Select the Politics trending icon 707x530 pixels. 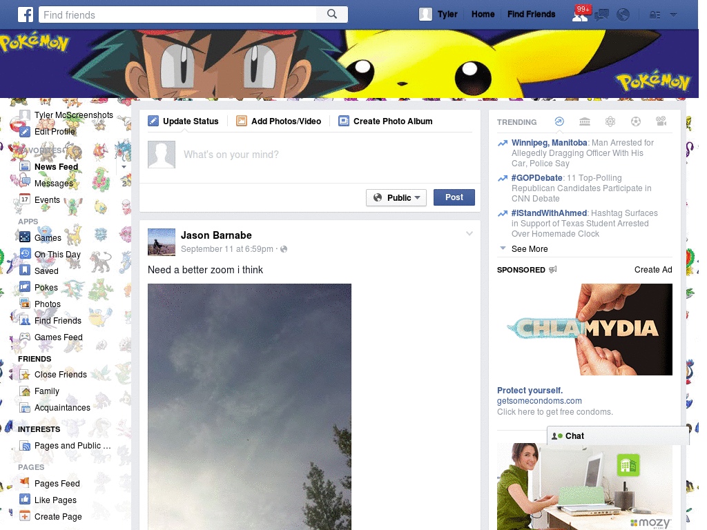click(x=585, y=121)
